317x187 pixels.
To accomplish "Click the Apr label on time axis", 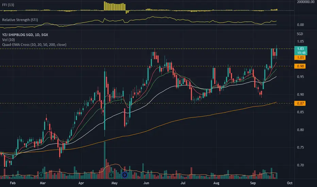I will pos(81,183).
